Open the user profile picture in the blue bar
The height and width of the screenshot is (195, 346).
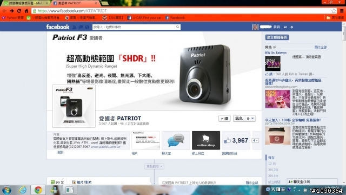[x=255, y=27]
